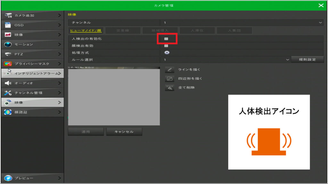Click the camera preview video area
This screenshot has width=328, height=184.
114,96
